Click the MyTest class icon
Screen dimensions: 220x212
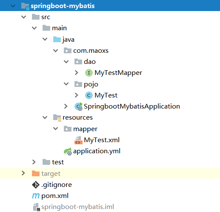tap(89, 95)
